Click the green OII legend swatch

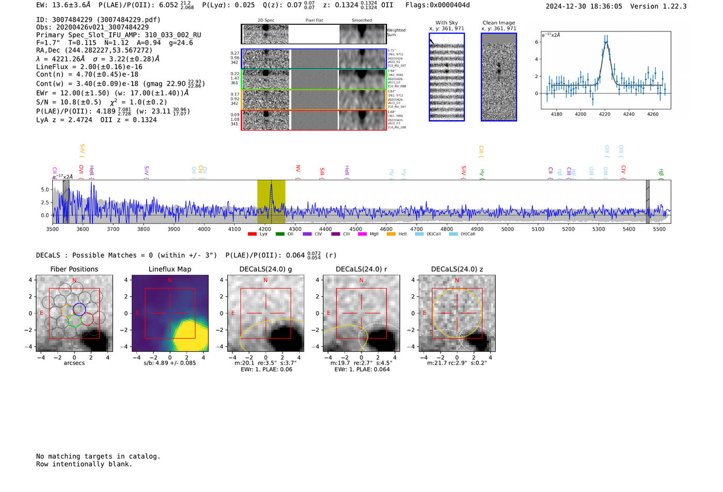pyautogui.click(x=280, y=234)
